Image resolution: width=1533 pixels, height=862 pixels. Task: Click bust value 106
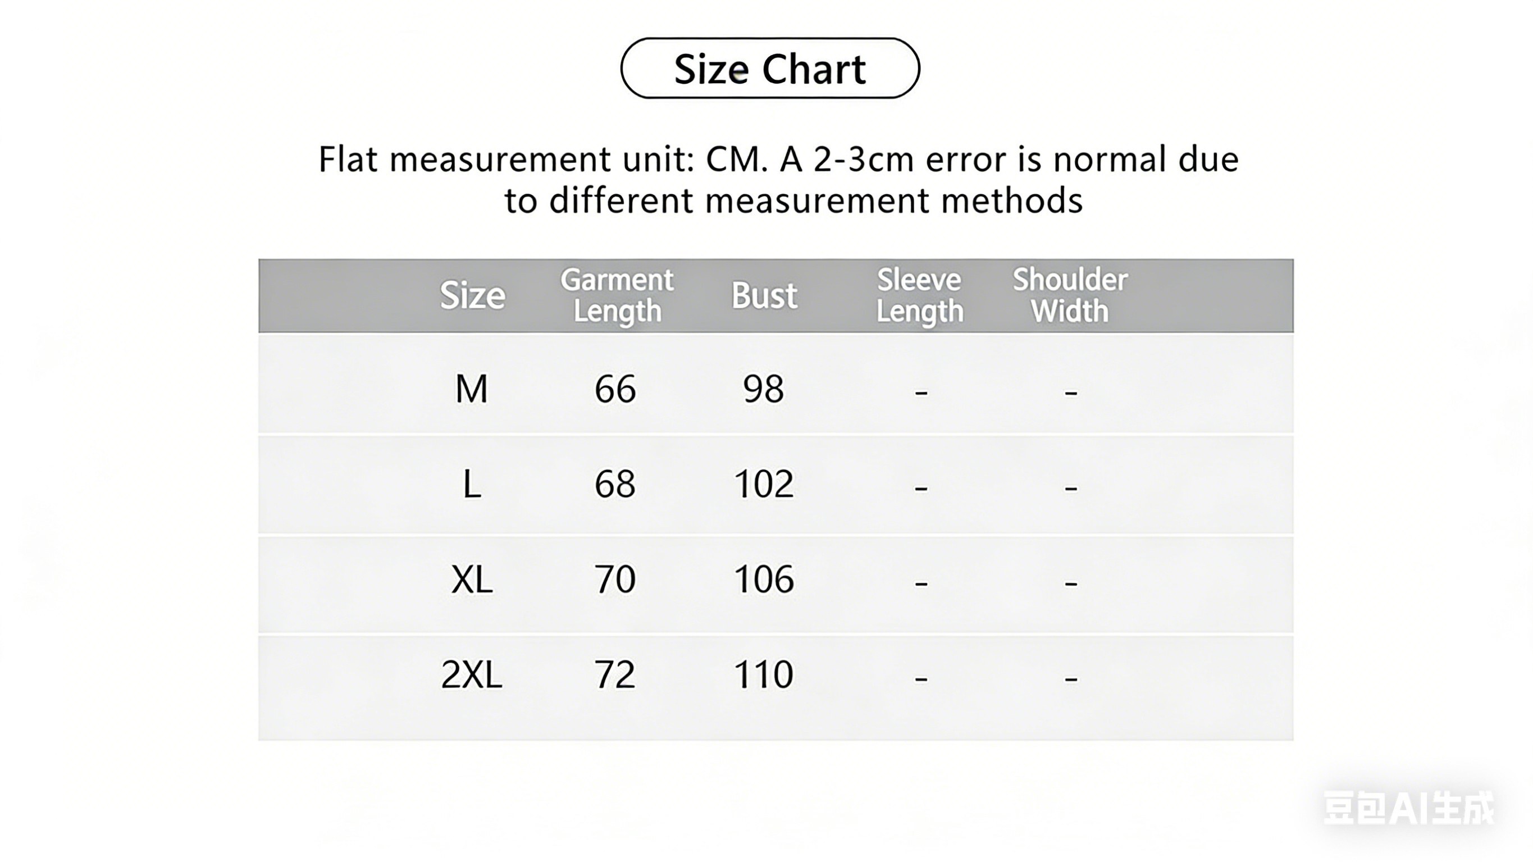click(764, 579)
